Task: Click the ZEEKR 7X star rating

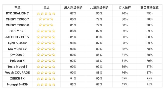Action: tap(46, 78)
